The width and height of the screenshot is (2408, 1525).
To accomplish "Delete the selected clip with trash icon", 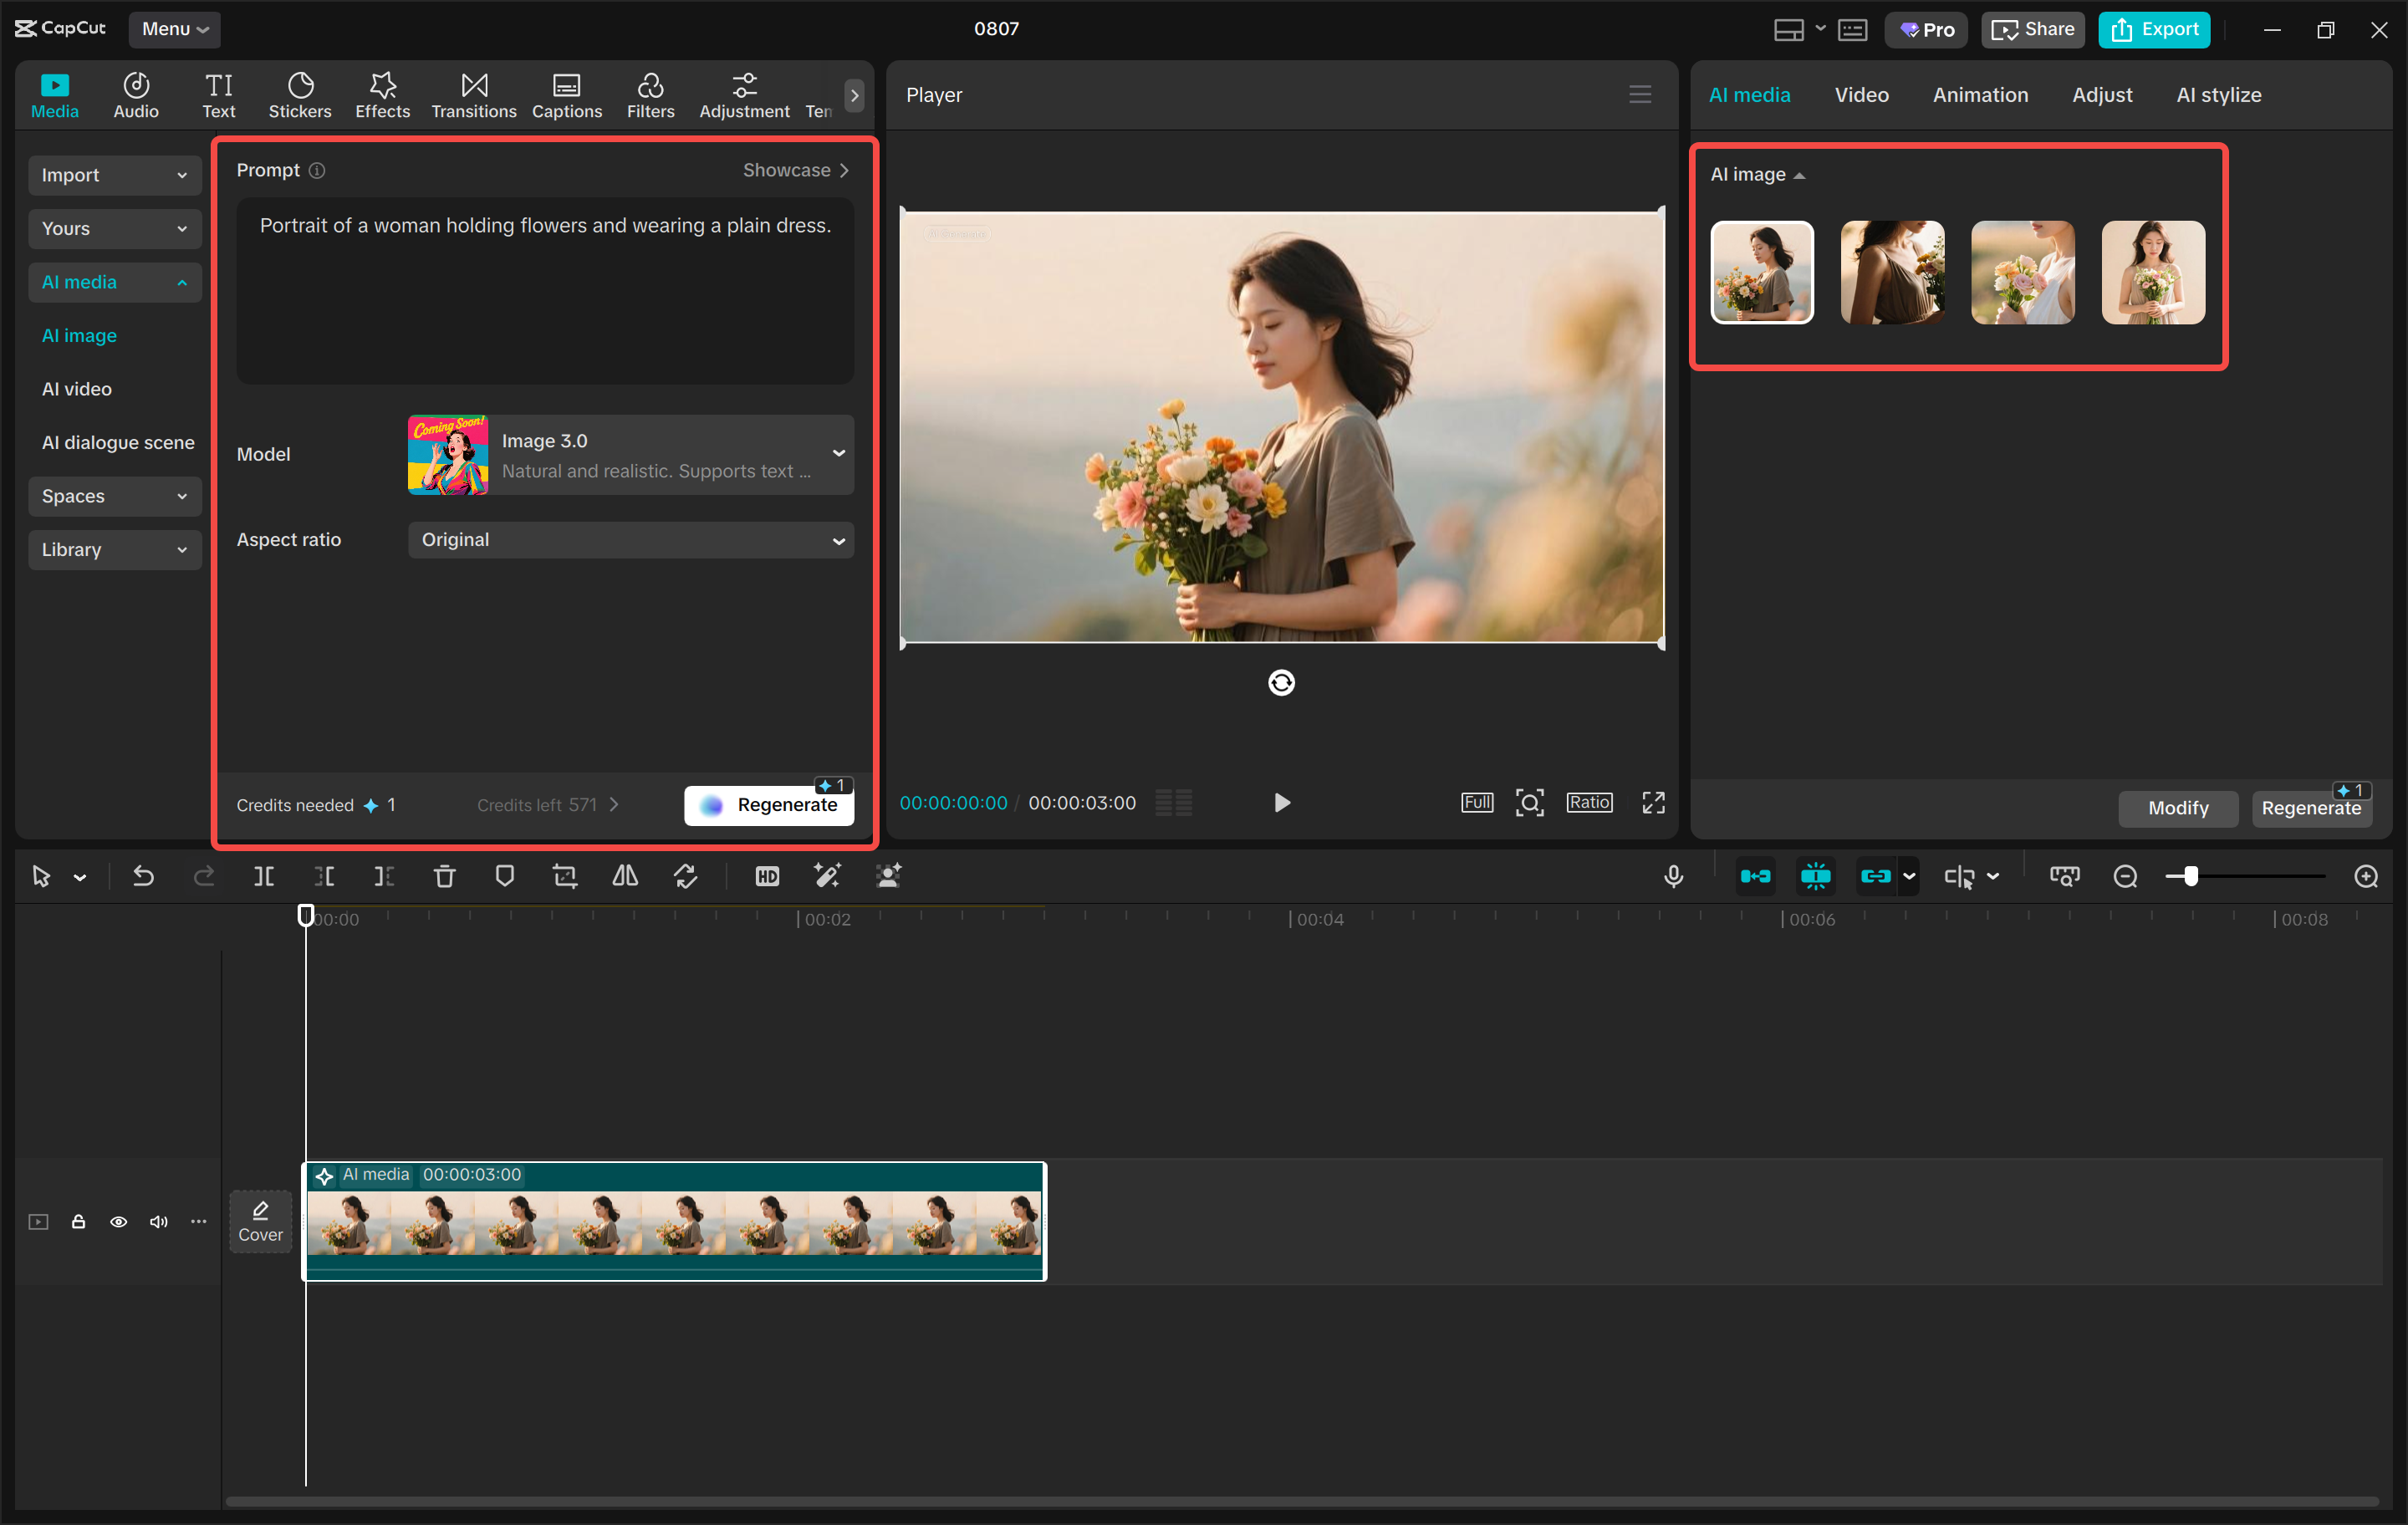I will [444, 875].
